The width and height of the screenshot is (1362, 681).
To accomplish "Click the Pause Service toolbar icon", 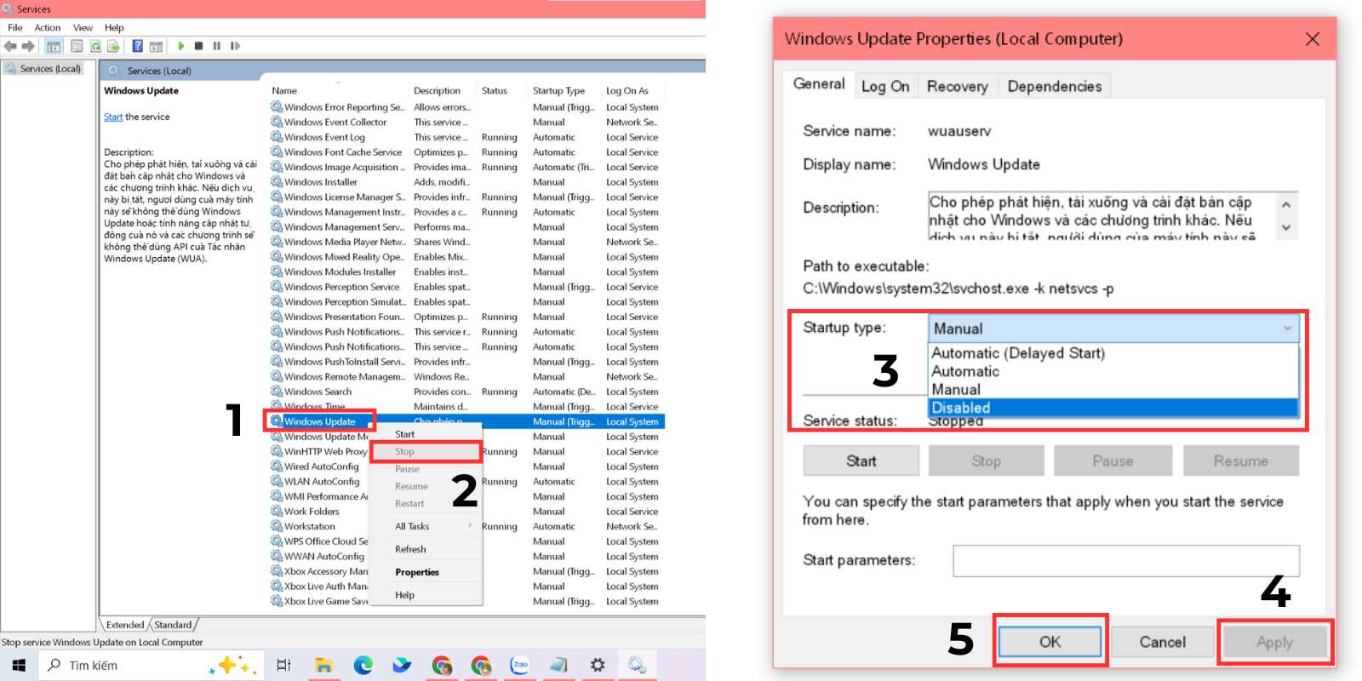I will (x=216, y=46).
